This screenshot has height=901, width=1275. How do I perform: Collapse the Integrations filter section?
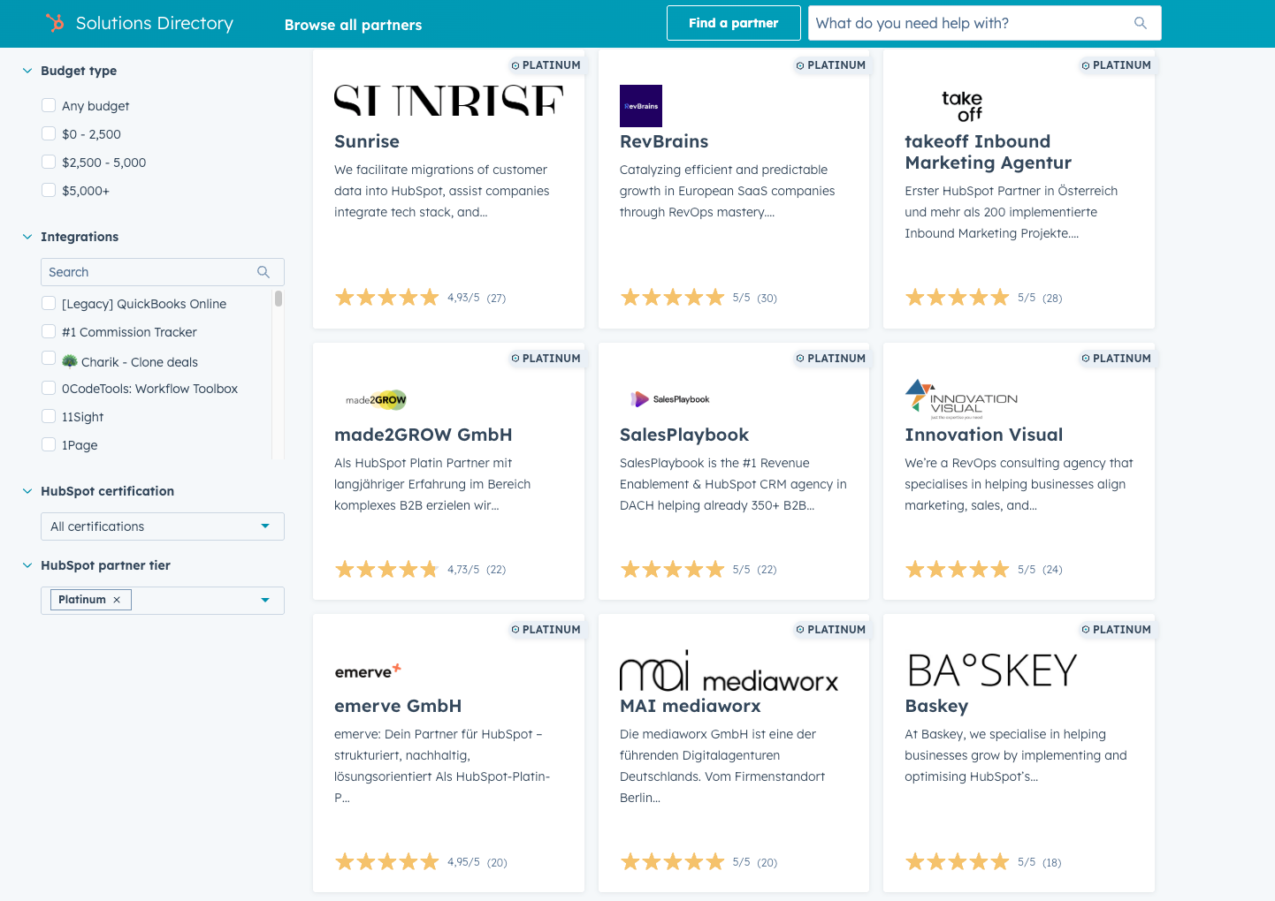tap(27, 237)
